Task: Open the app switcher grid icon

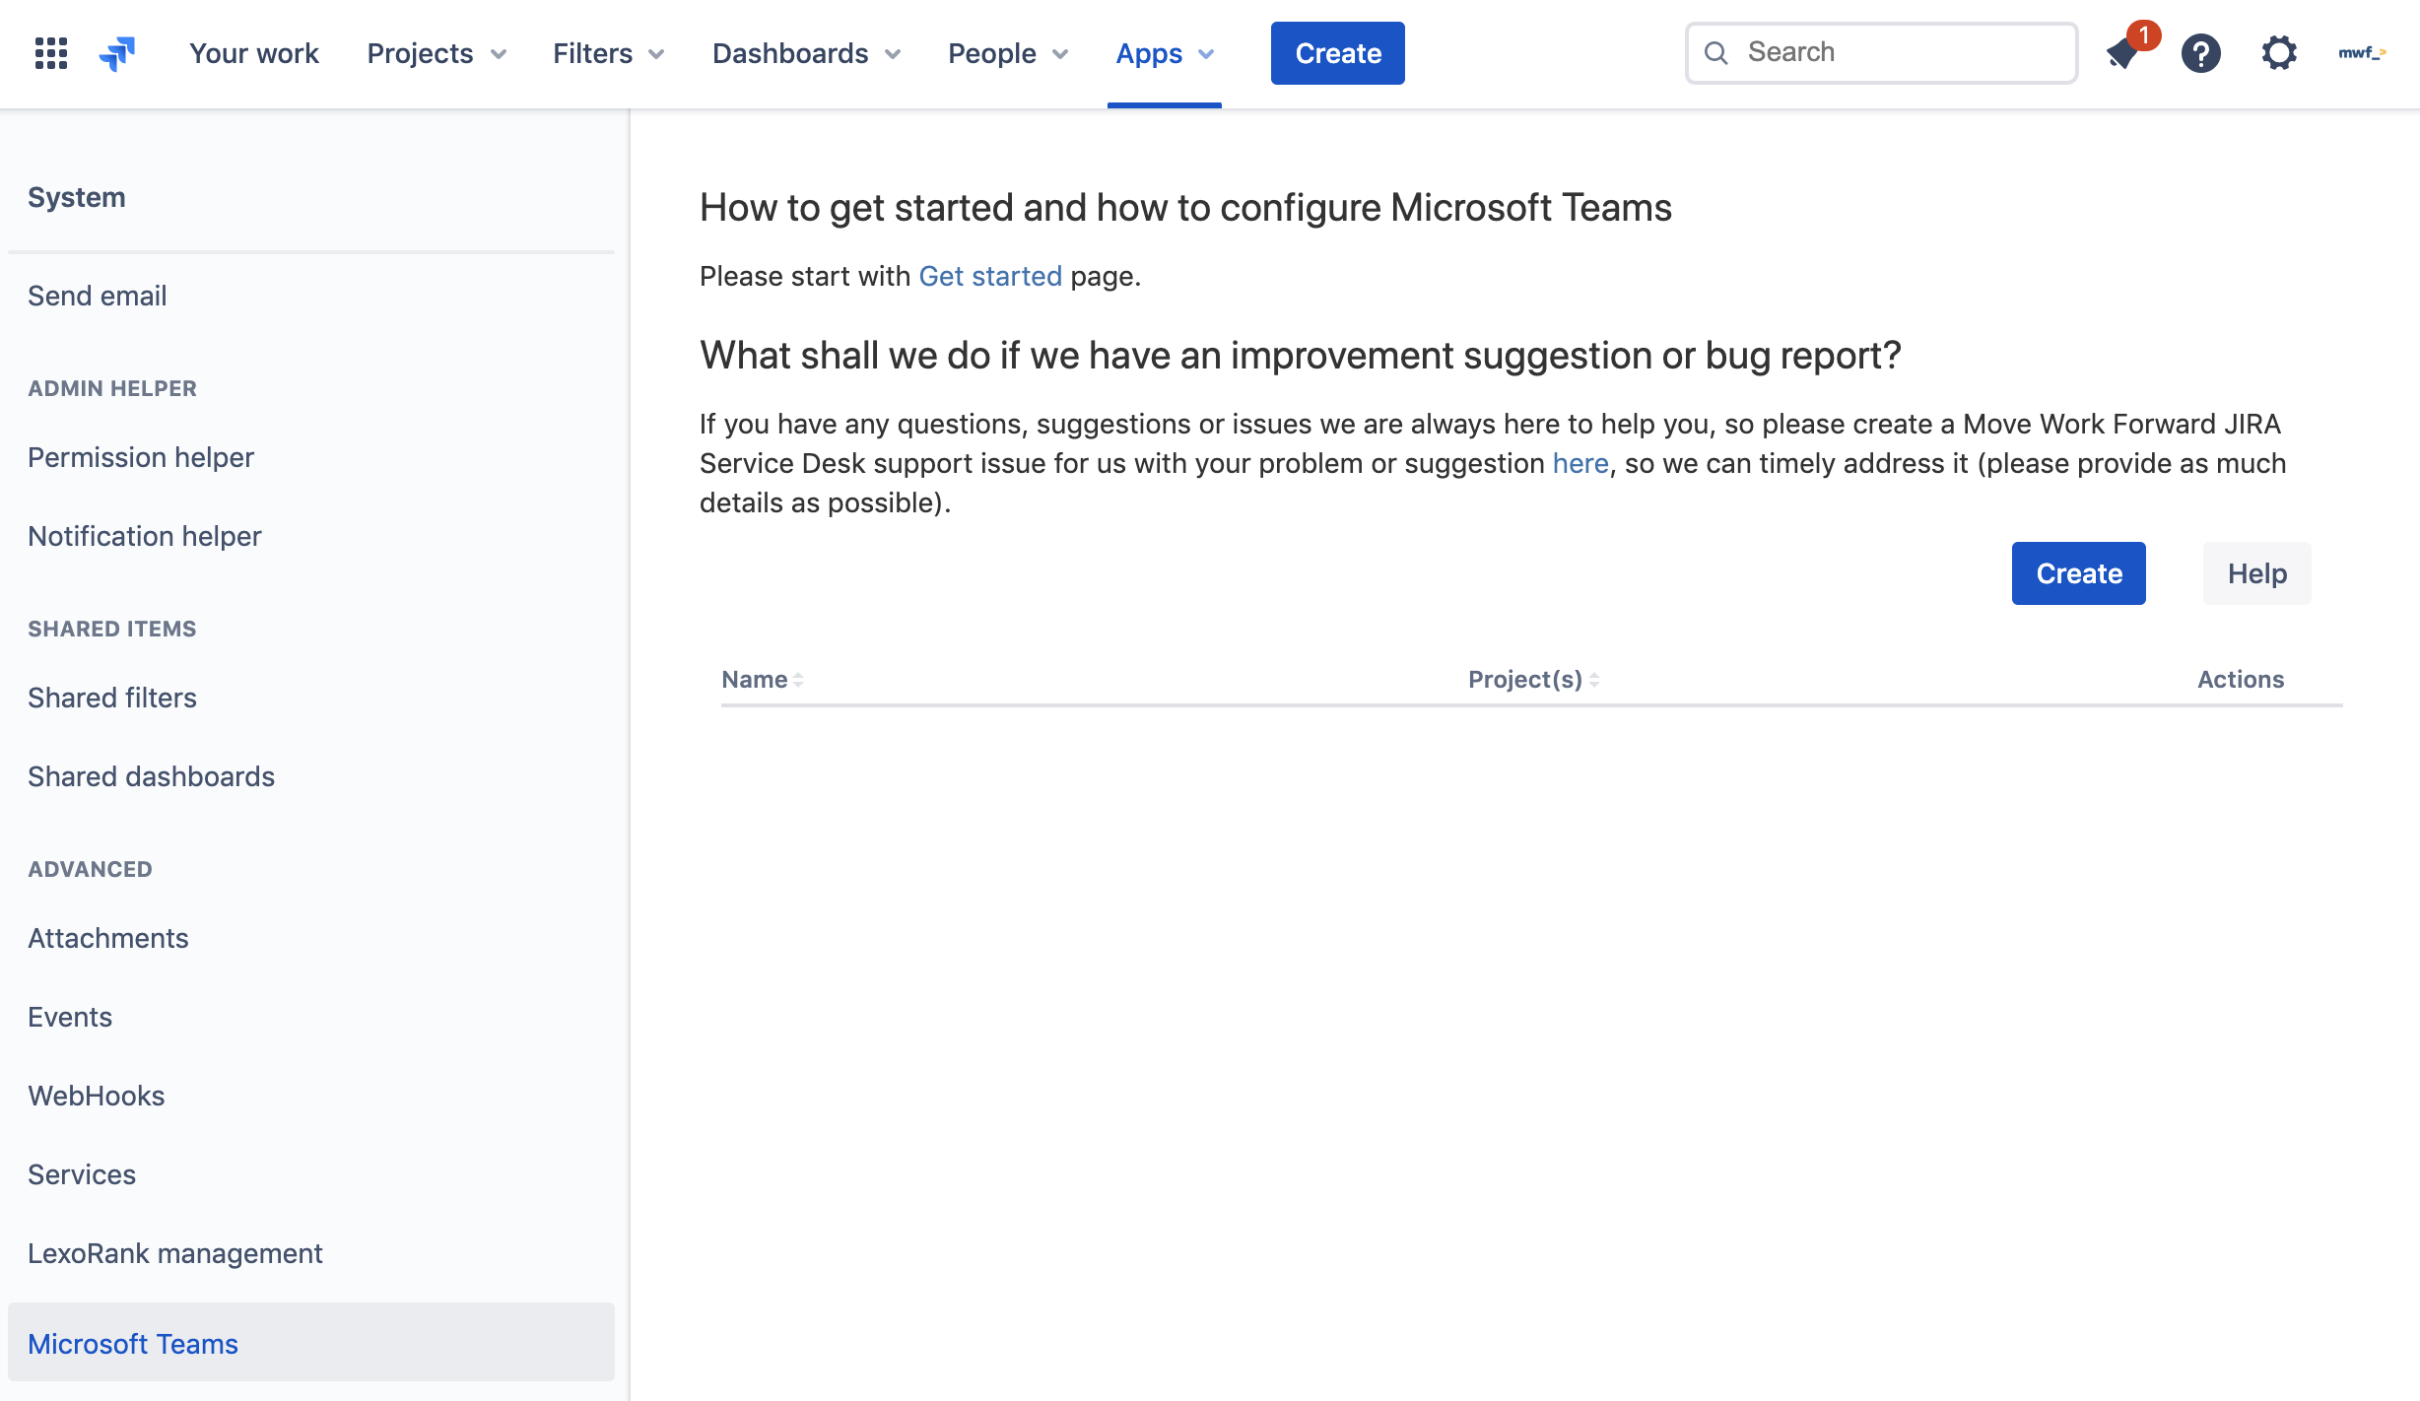Action: (x=51, y=53)
